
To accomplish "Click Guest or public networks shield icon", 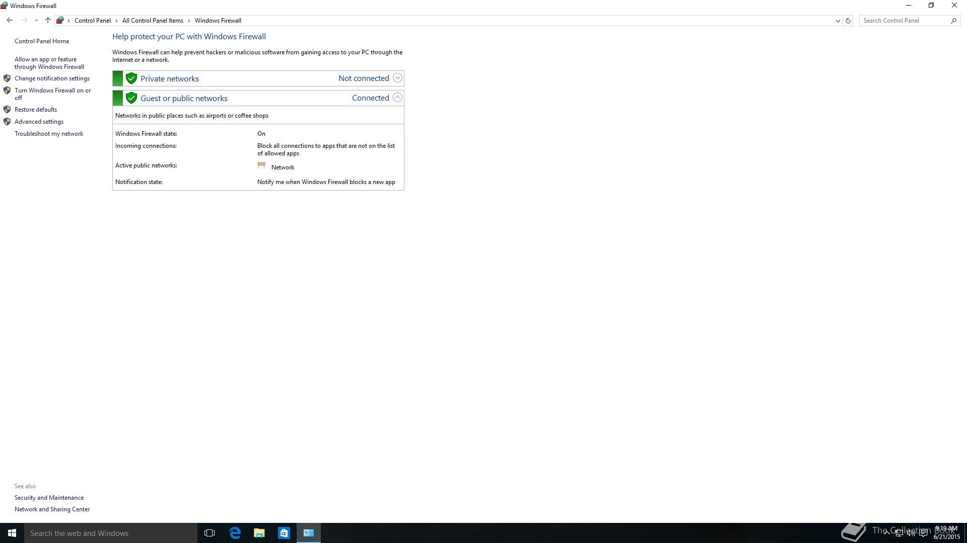I will pyautogui.click(x=131, y=98).
